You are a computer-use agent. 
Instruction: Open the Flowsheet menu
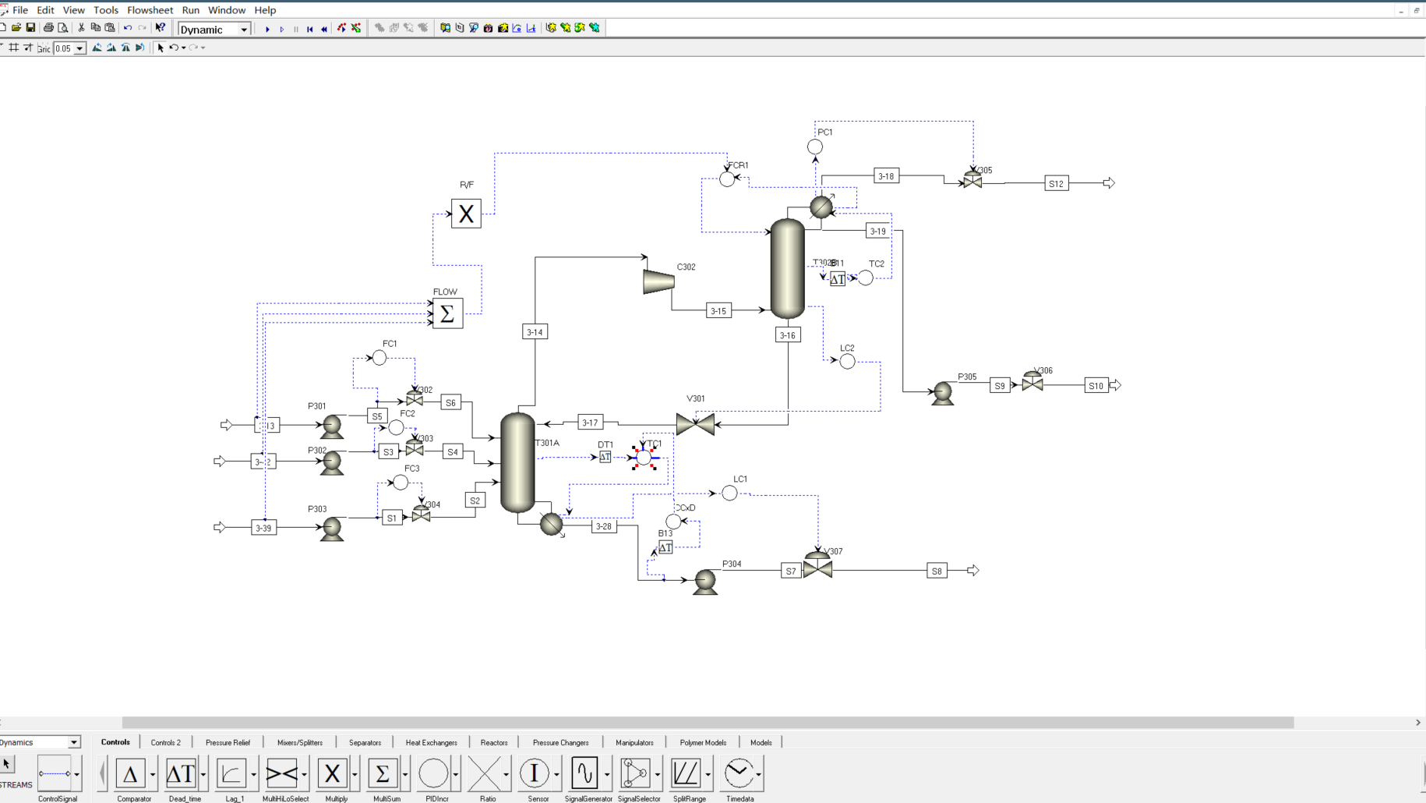tap(150, 10)
